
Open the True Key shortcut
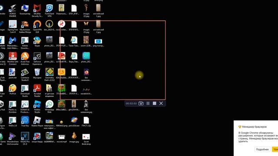coord(25,122)
